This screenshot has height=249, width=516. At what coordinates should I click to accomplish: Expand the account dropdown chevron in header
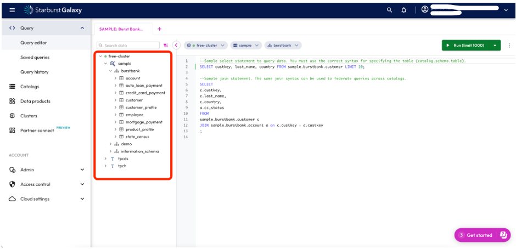pyautogui.click(x=506, y=10)
